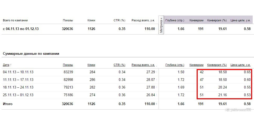Click the period с 04.11.13 по 01.12.13
The width and height of the screenshot is (254, 113).
pyautogui.click(x=21, y=29)
